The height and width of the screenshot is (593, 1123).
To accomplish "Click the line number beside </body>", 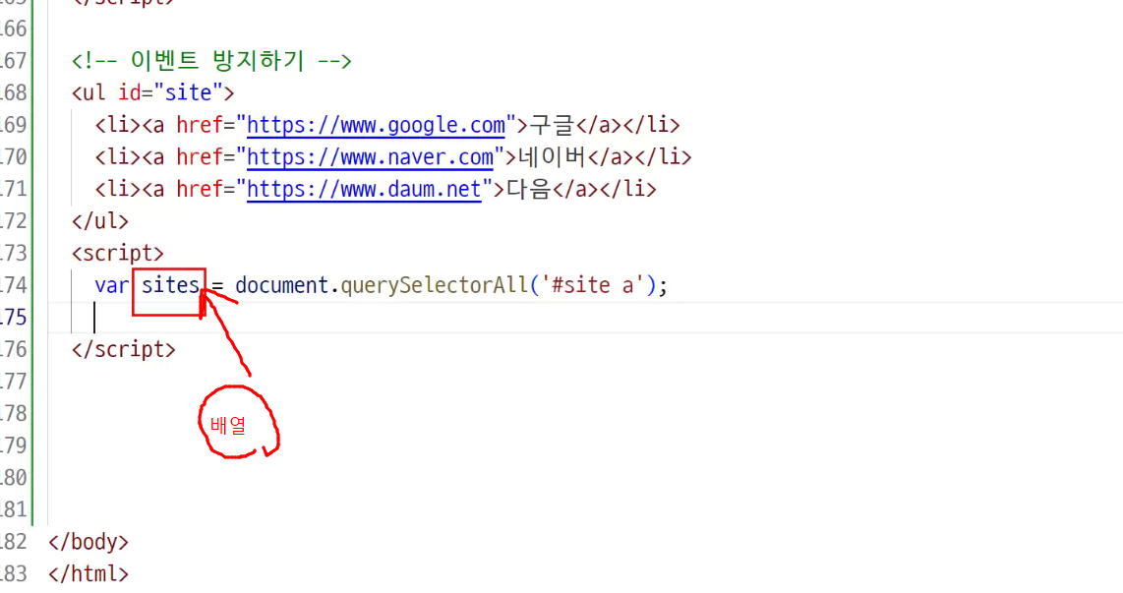I will point(14,542).
